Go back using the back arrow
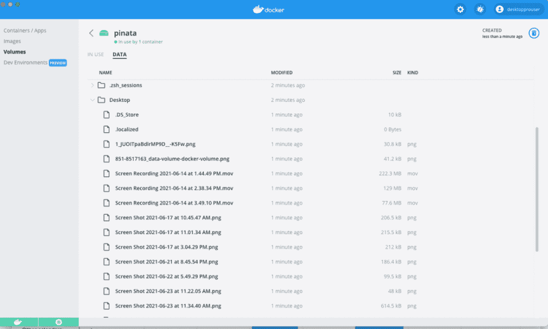The width and height of the screenshot is (548, 329). (91, 33)
